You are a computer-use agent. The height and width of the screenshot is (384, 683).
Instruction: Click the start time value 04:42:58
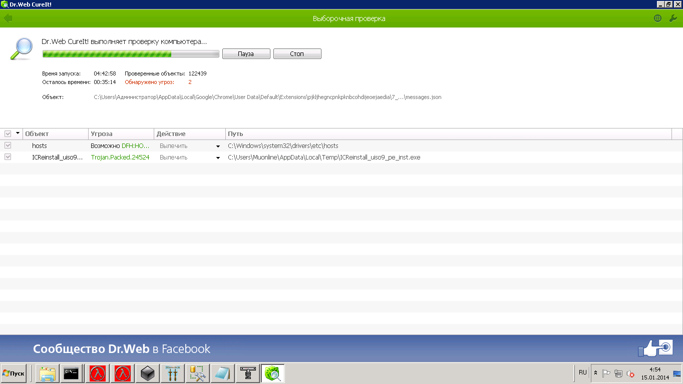pyautogui.click(x=105, y=73)
